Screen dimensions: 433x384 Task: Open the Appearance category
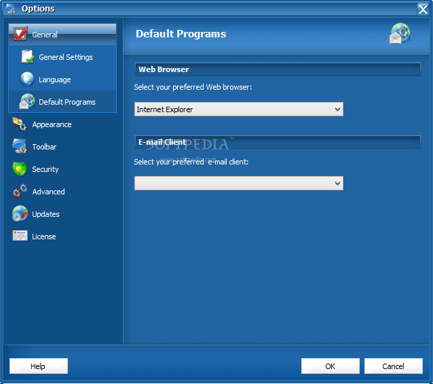tap(62, 124)
